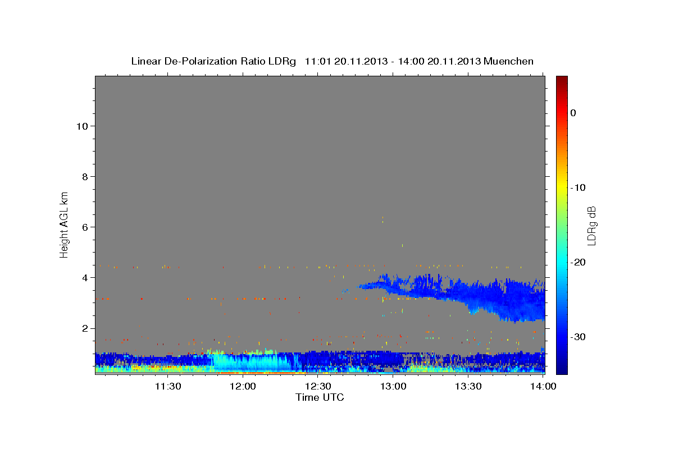Viewport: 674px width, 449px height.
Task: Click the height tick label 4
Action: click(x=84, y=277)
